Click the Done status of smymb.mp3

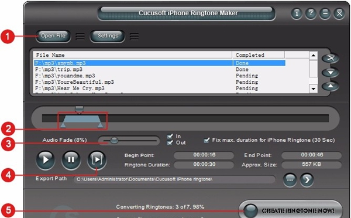(242, 63)
